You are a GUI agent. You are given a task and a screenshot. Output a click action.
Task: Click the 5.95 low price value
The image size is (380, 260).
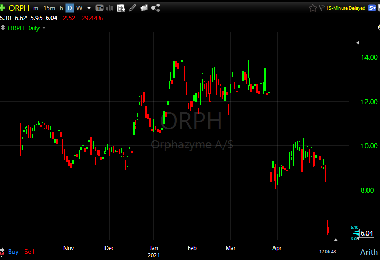click(36, 18)
